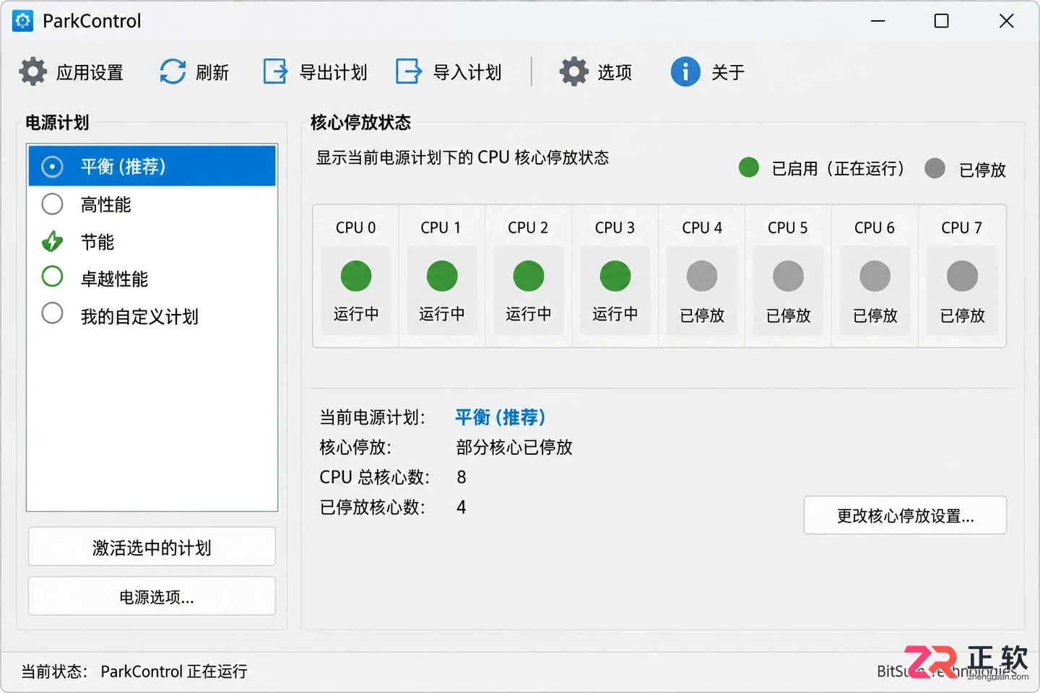Open 选项 via its gear icon
Viewport: 1040px width, 693px height.
[x=574, y=71]
